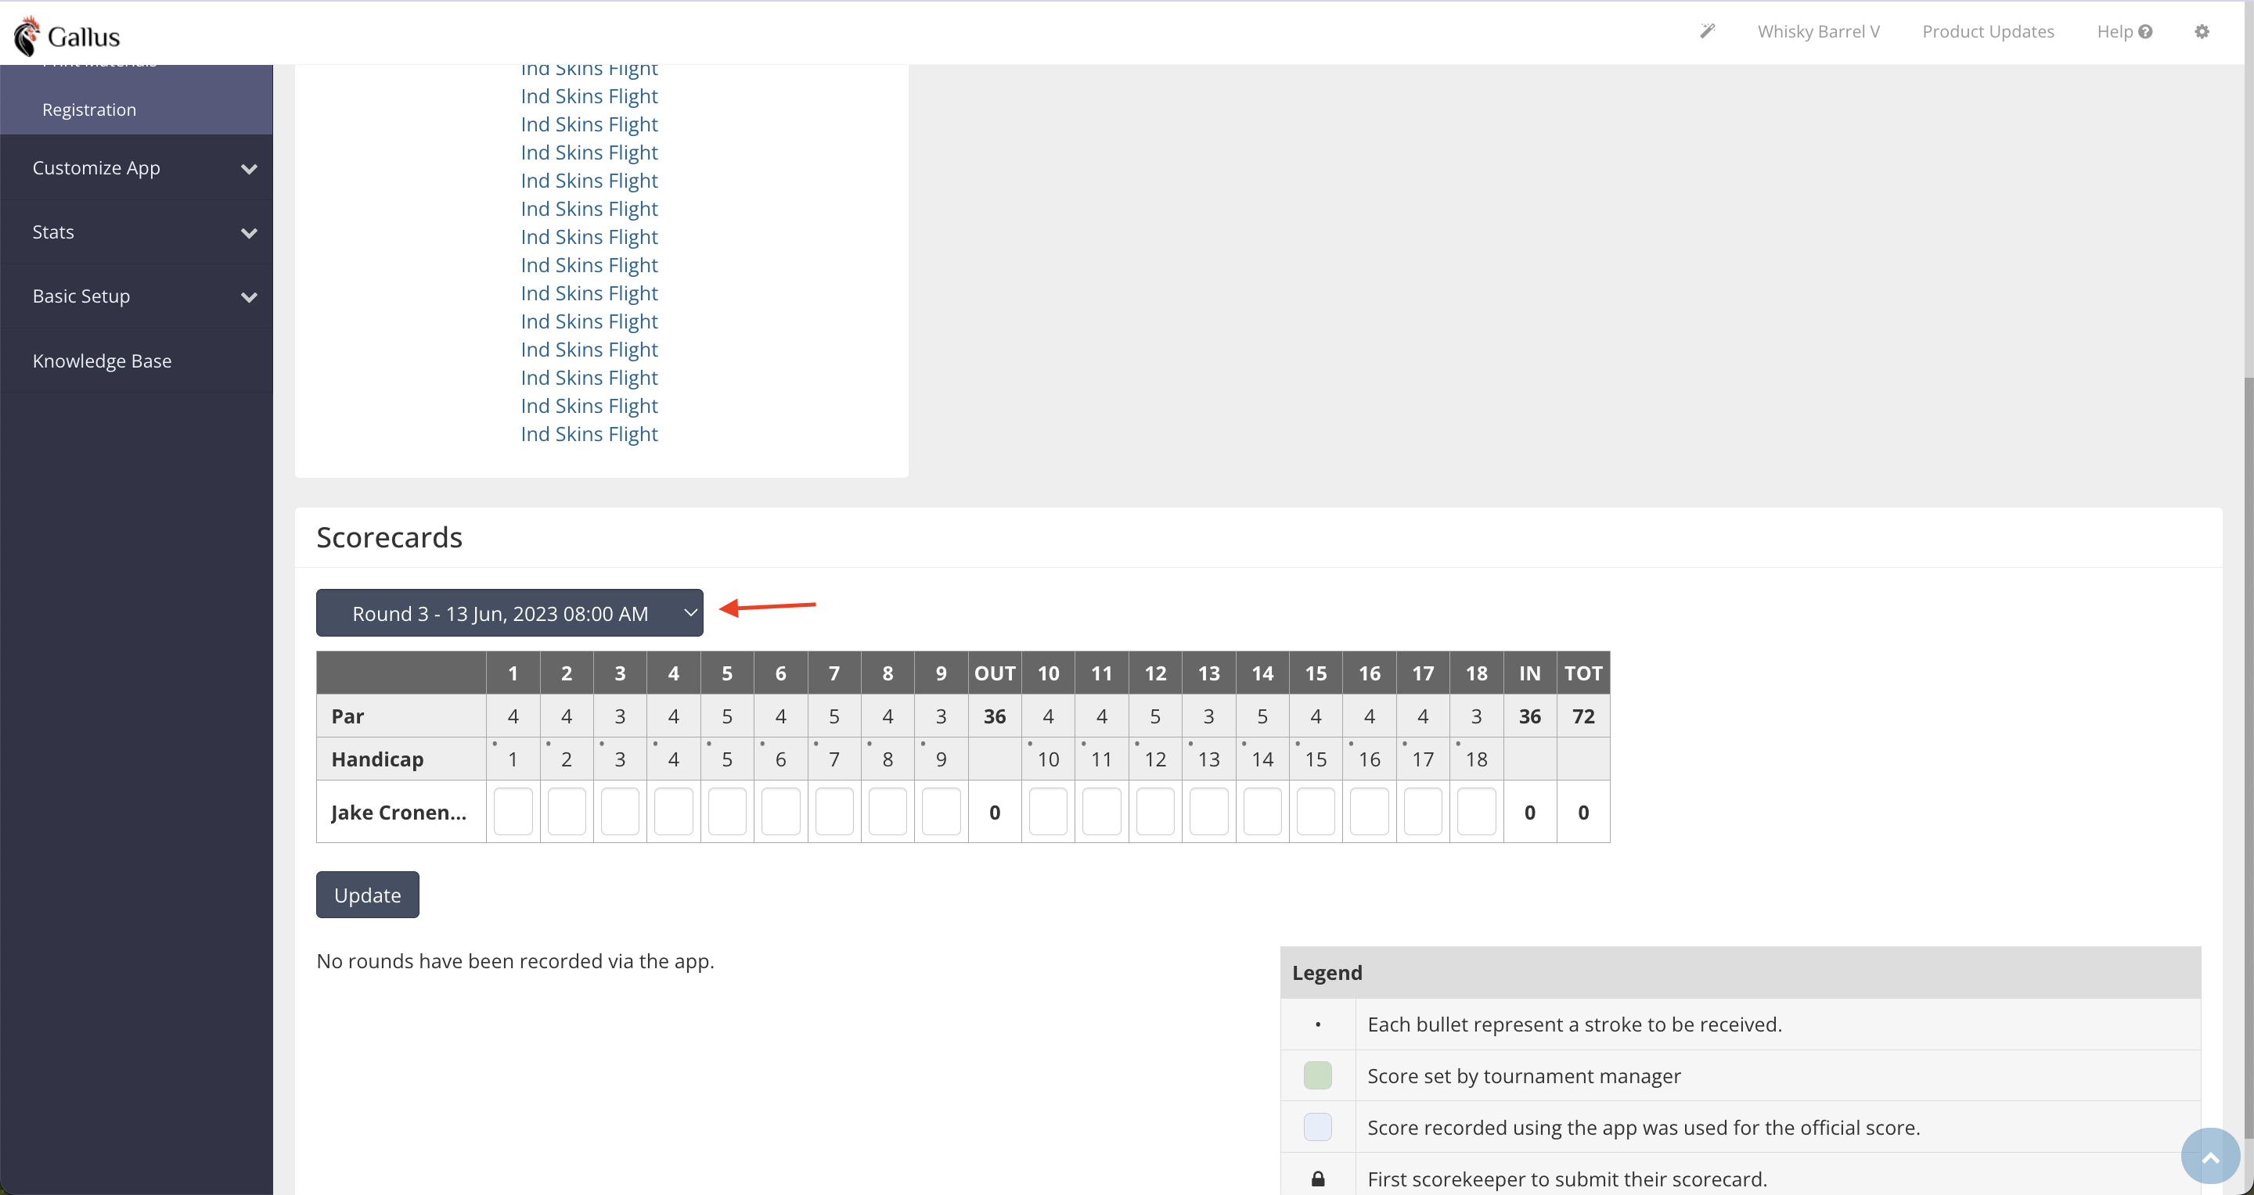Click 'Each bullet represent a stroke' legend text
Image resolution: width=2254 pixels, height=1195 pixels.
[x=1574, y=1024]
